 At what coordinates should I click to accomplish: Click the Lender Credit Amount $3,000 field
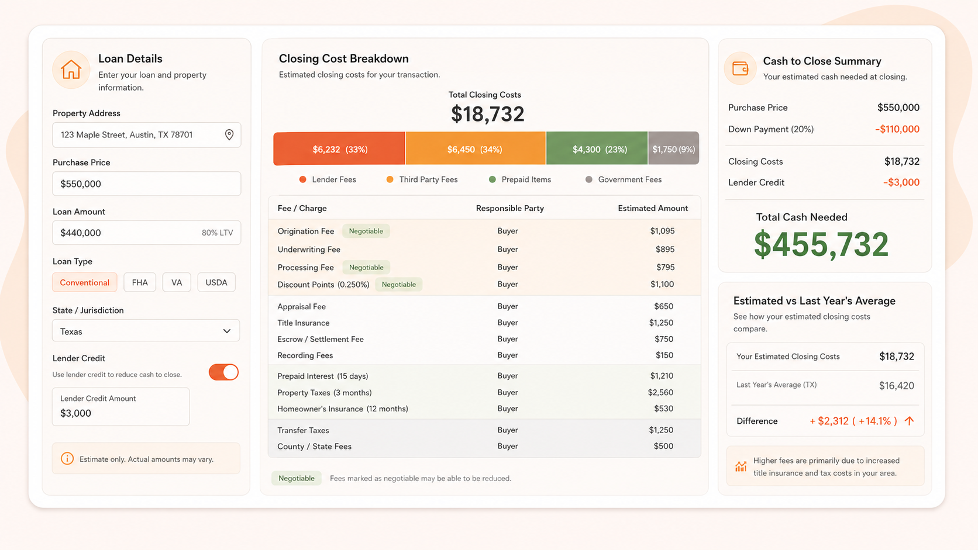pos(121,407)
